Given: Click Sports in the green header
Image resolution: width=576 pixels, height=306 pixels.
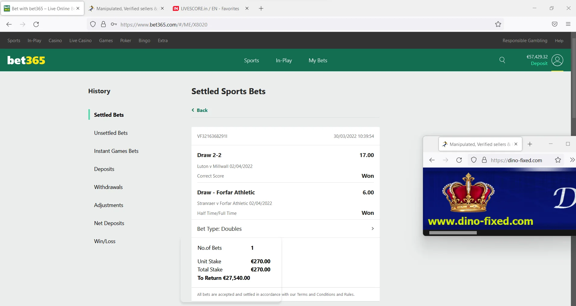Looking at the screenshot, I should point(252,60).
